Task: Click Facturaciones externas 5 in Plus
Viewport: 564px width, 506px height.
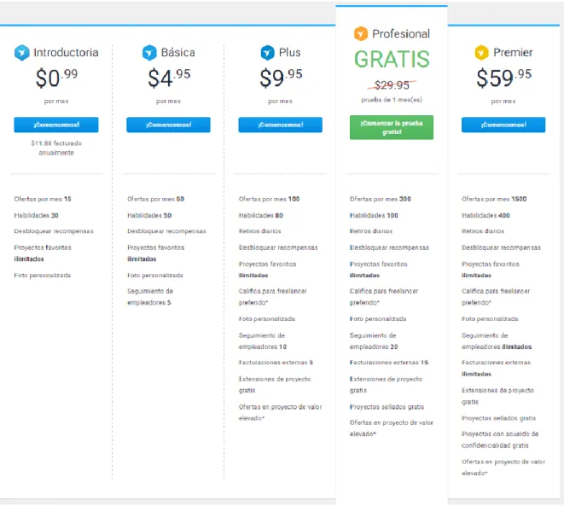Action: pyautogui.click(x=276, y=363)
